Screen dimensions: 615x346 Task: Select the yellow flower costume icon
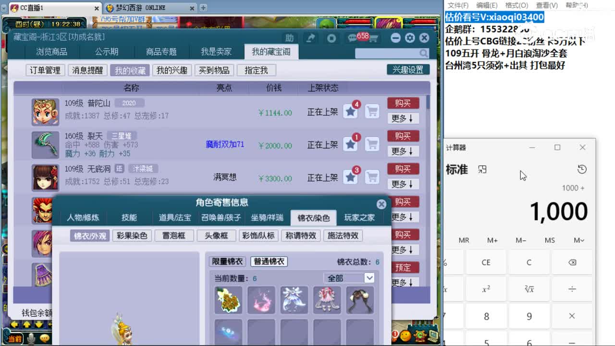(x=228, y=300)
